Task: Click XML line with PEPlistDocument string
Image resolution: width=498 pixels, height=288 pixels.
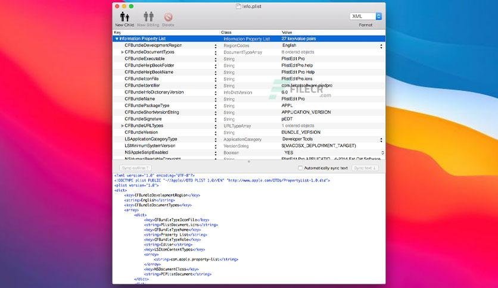Action: coord(178,274)
